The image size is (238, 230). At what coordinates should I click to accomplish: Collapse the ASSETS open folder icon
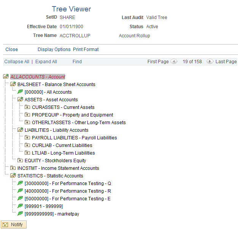tap(20, 99)
